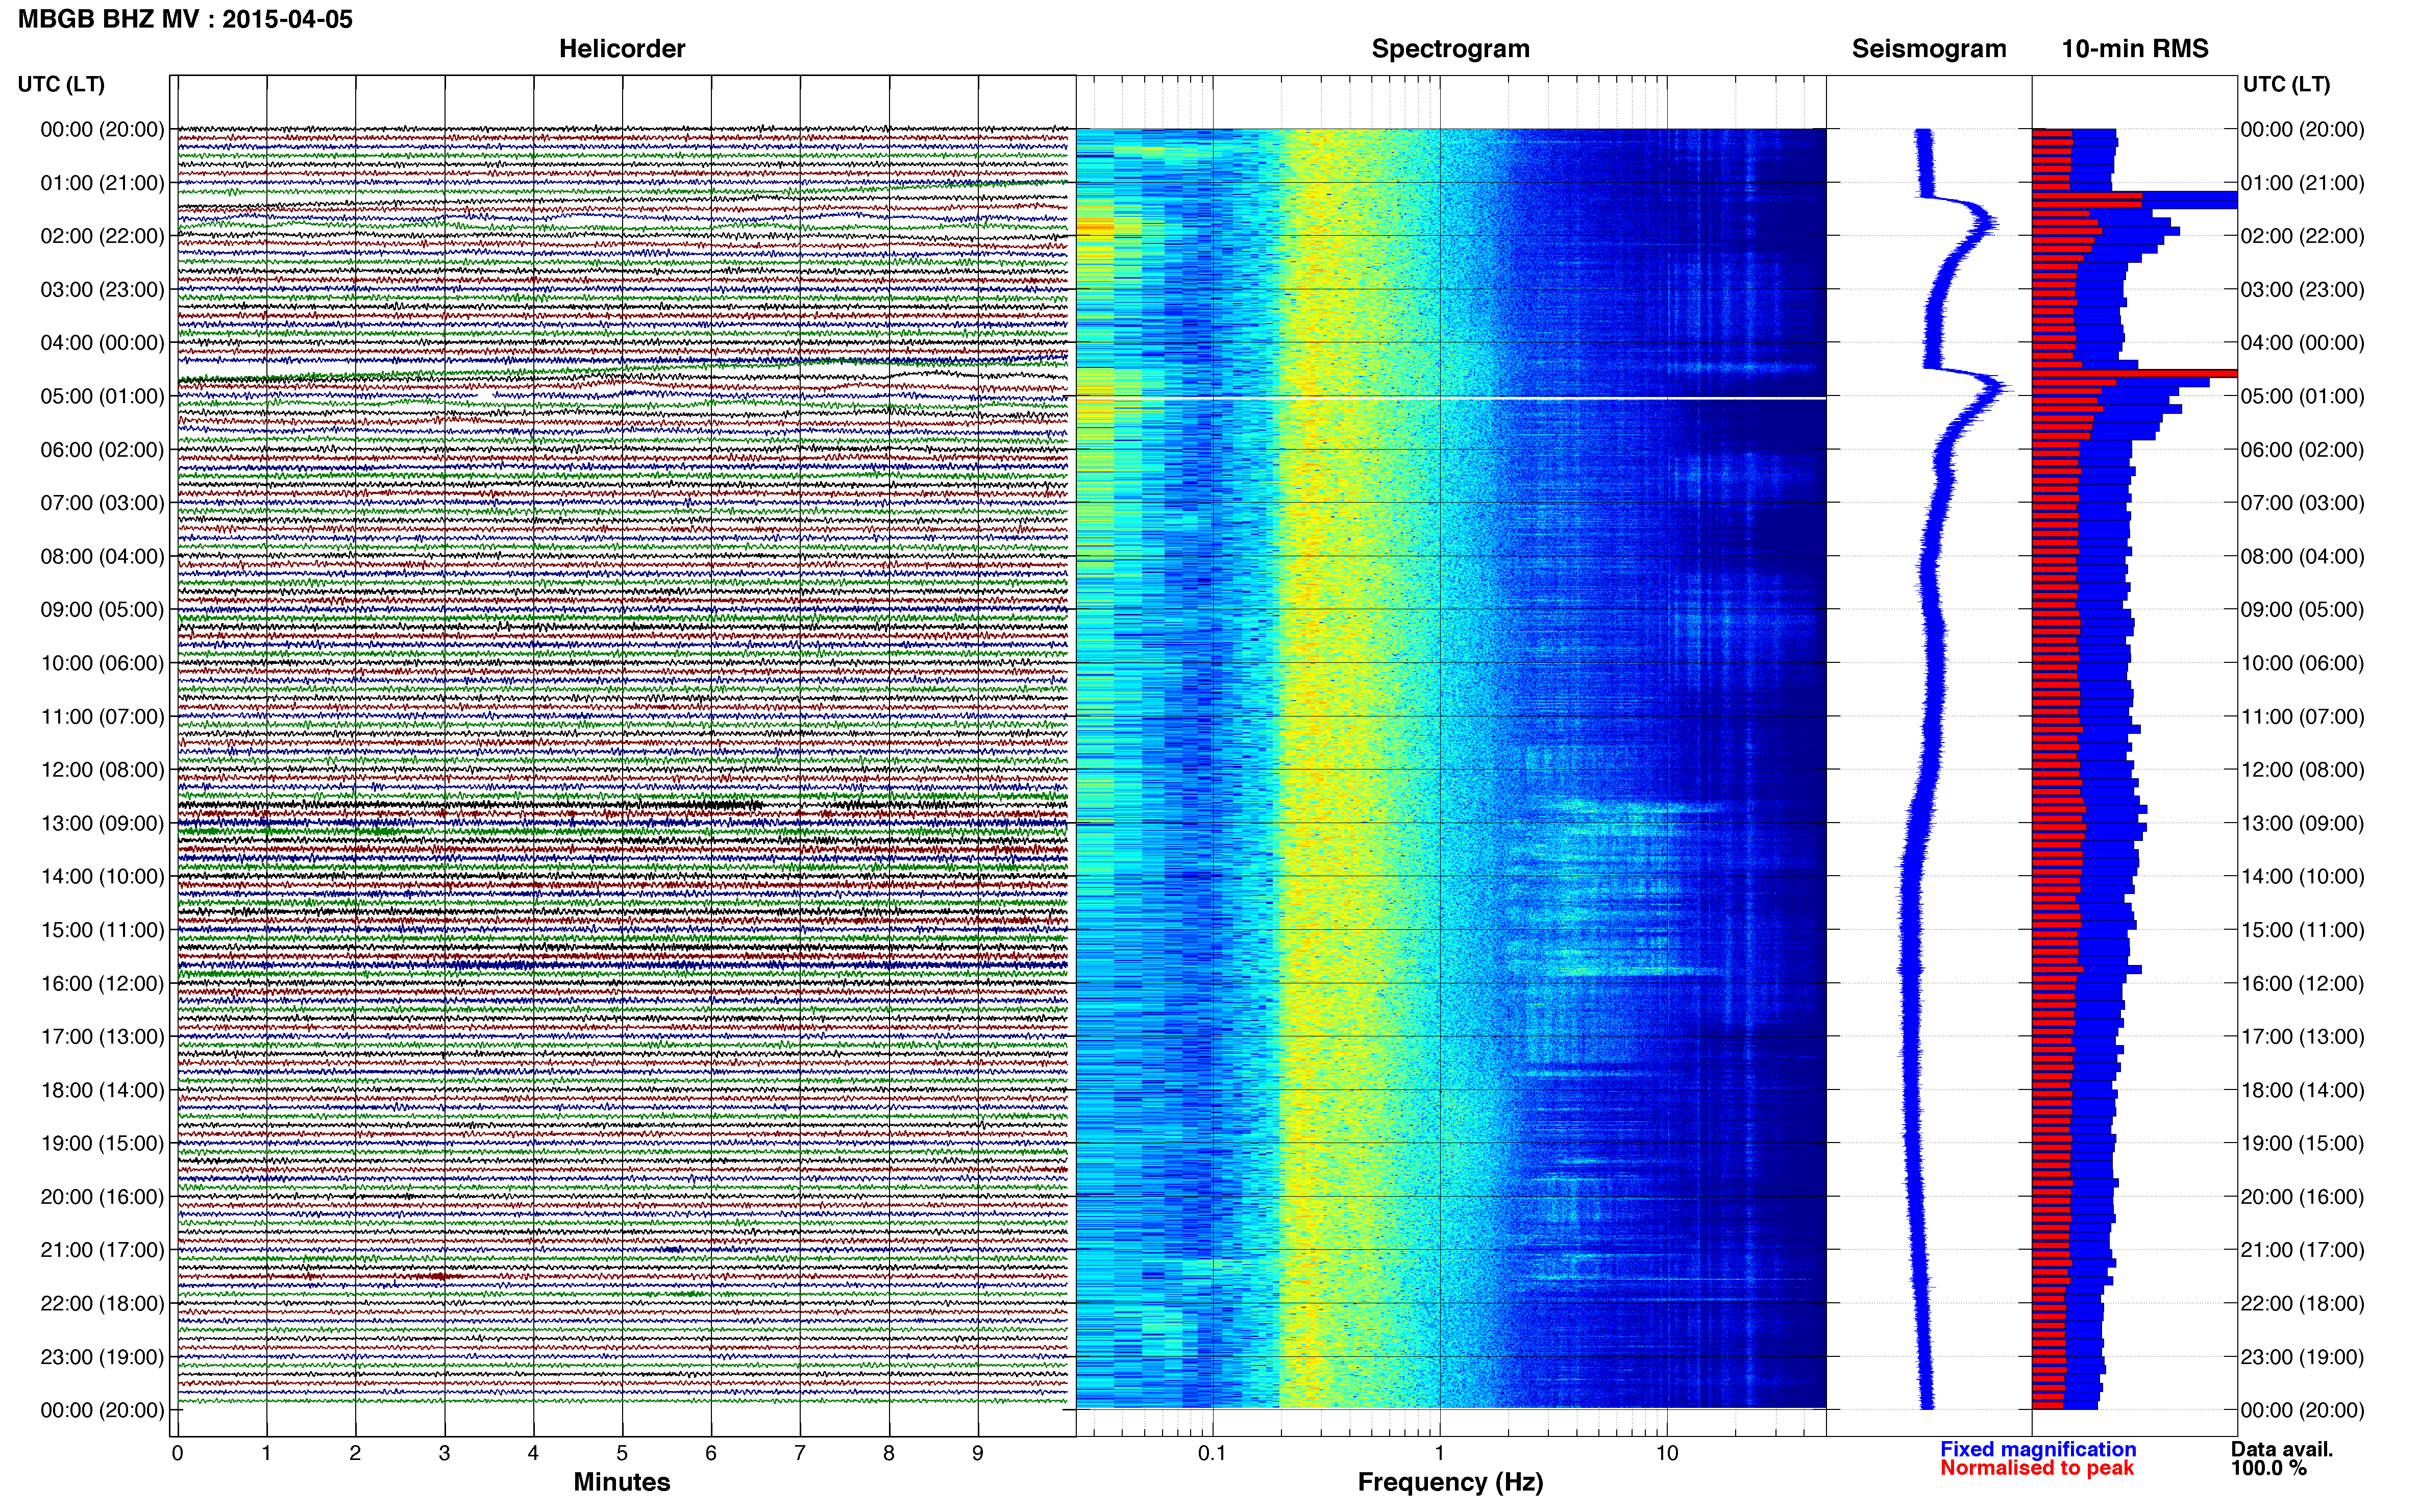This screenshot has width=2419, height=1512.
Task: Click the right 'UTC (LT)' axis label
Action: 2286,84
